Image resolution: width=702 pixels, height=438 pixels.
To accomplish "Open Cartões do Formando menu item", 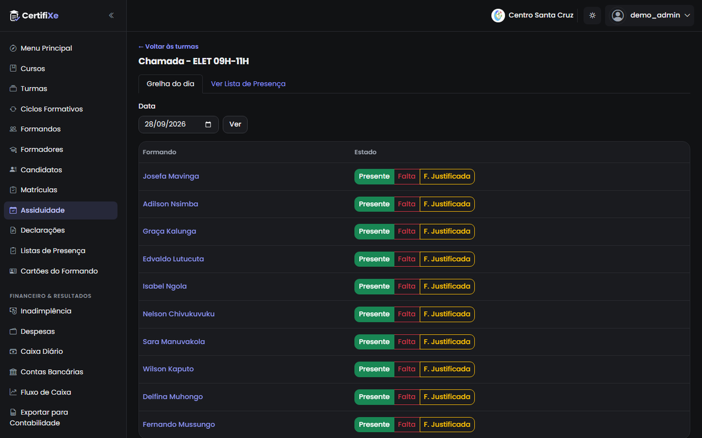I will [x=61, y=271].
